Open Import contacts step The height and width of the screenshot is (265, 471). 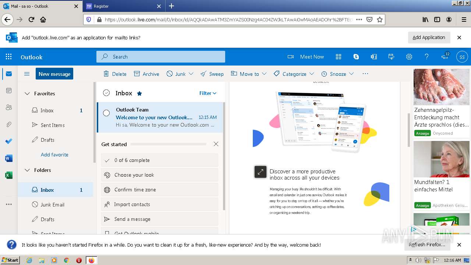[x=160, y=204]
